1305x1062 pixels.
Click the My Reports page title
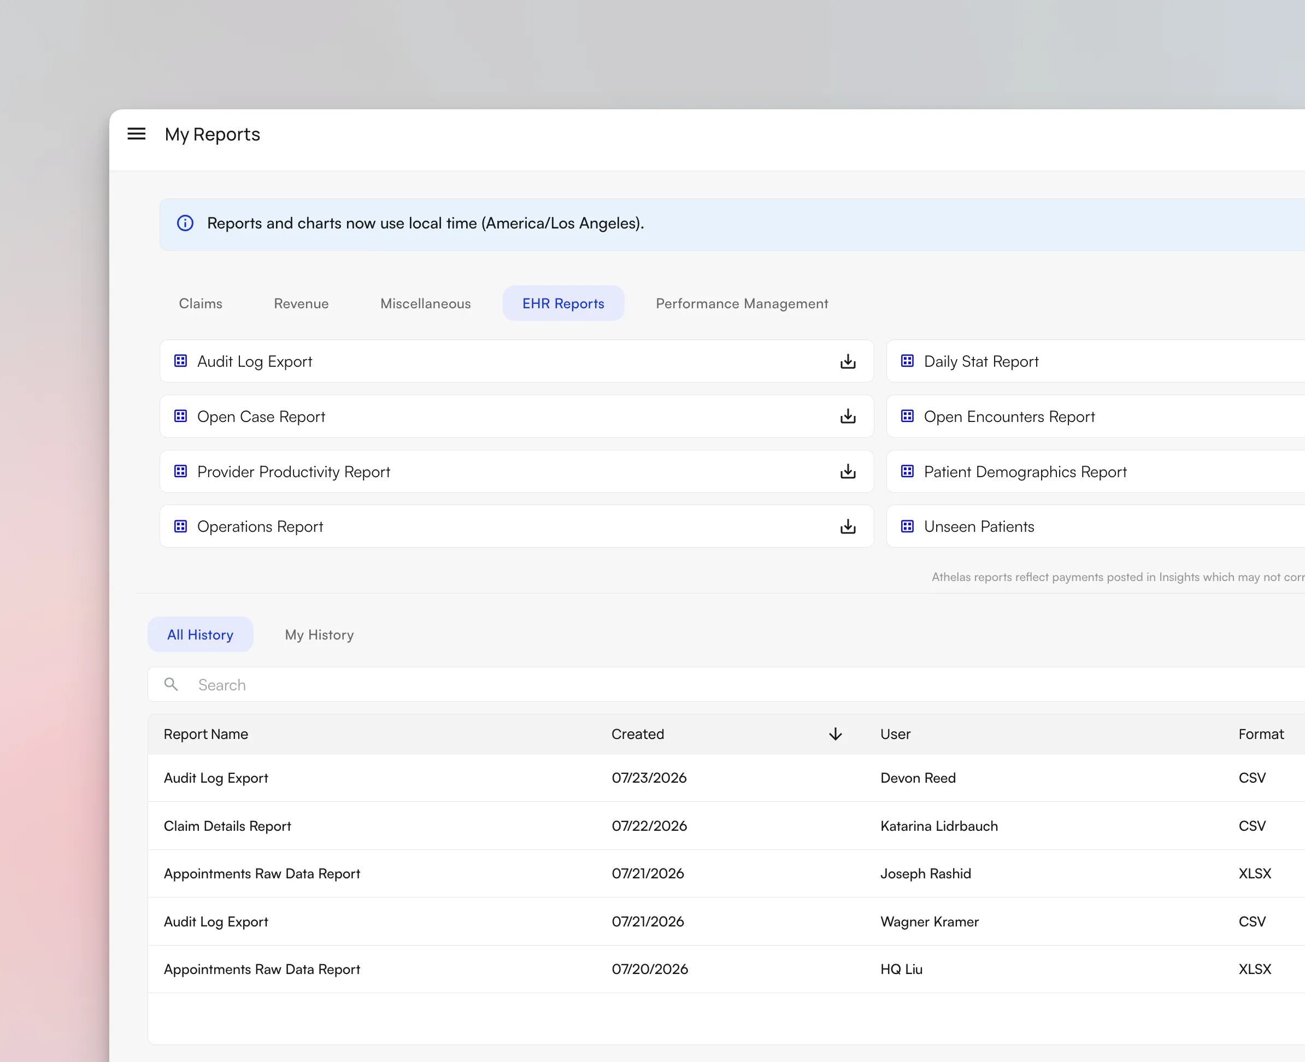(x=212, y=134)
